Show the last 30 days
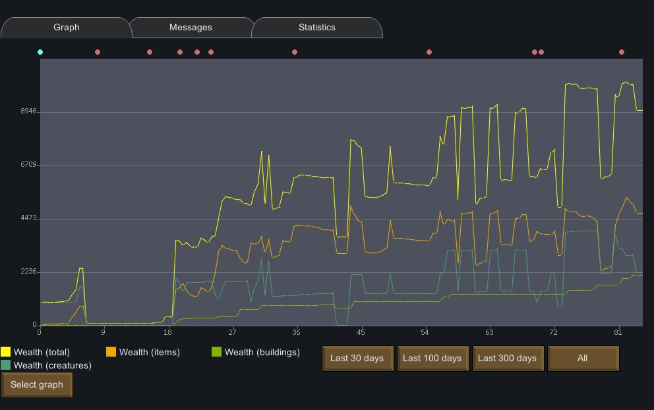This screenshot has height=410, width=654. click(357, 359)
